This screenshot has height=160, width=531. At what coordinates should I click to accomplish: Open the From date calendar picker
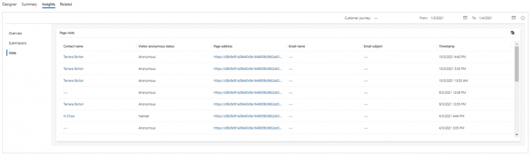point(465,18)
